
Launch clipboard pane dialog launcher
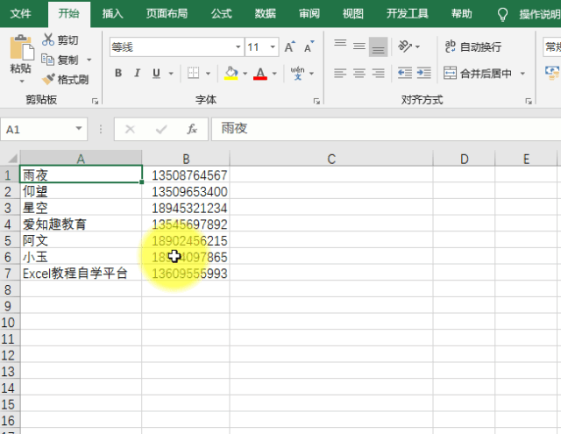tap(95, 102)
